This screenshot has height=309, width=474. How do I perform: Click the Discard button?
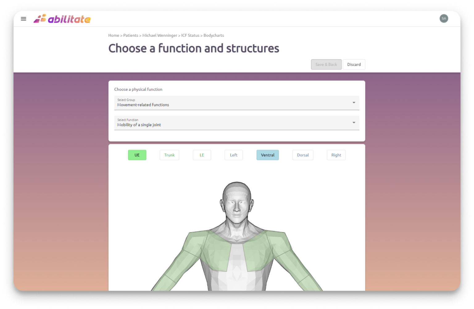[x=354, y=65]
